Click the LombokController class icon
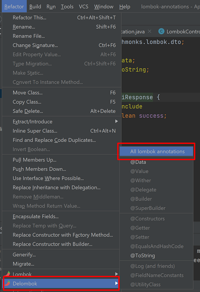Screen dimensions: 200x292 pos(161,31)
